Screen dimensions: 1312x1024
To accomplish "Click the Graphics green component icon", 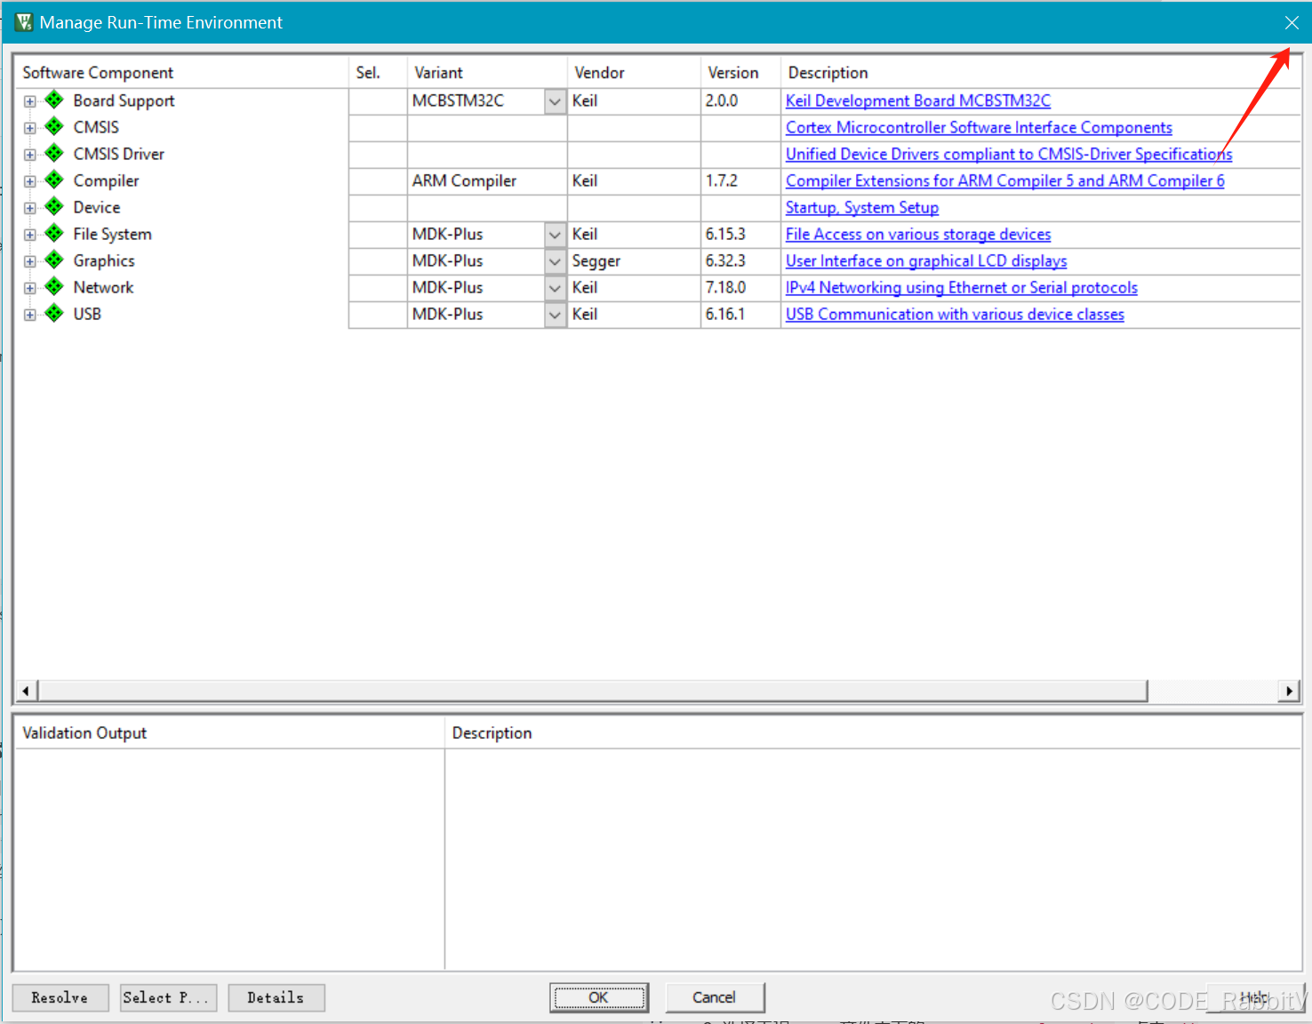I will (54, 260).
